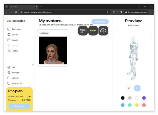Open Templates from the sidebar

[x=15, y=29]
